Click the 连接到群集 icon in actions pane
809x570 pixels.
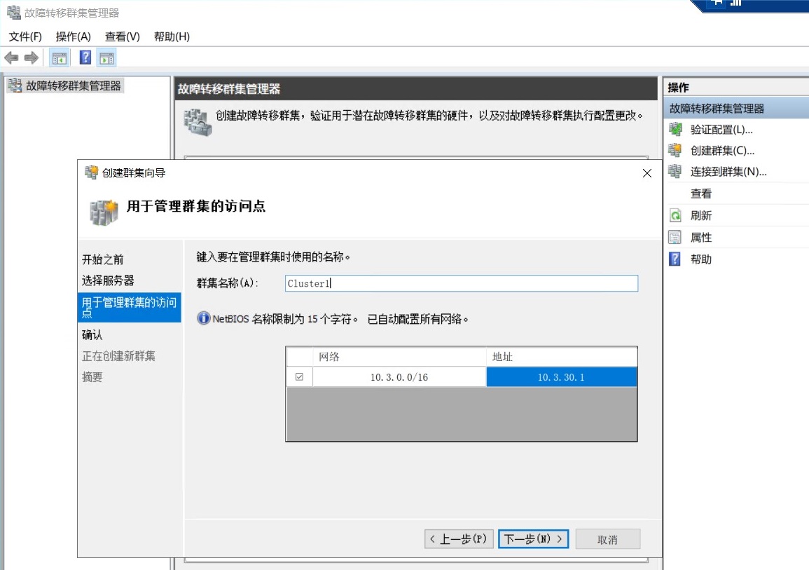(675, 171)
